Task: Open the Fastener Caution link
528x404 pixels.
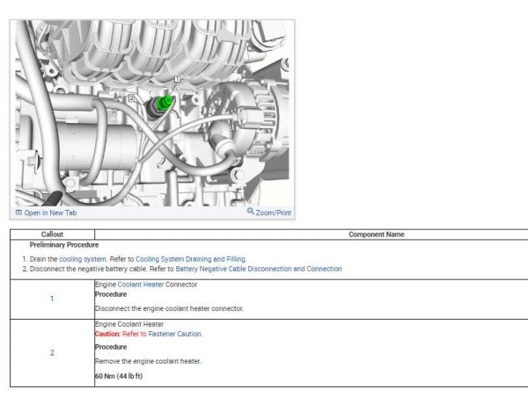Action: pyautogui.click(x=175, y=334)
